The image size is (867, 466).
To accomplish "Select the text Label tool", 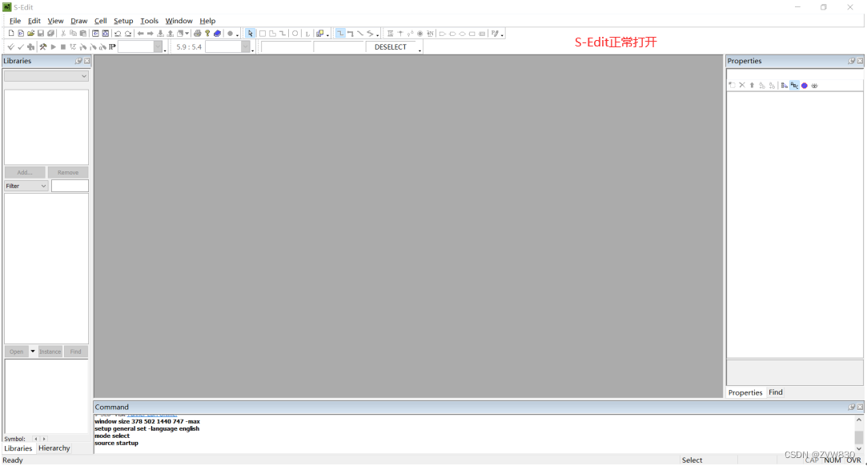I will click(307, 34).
